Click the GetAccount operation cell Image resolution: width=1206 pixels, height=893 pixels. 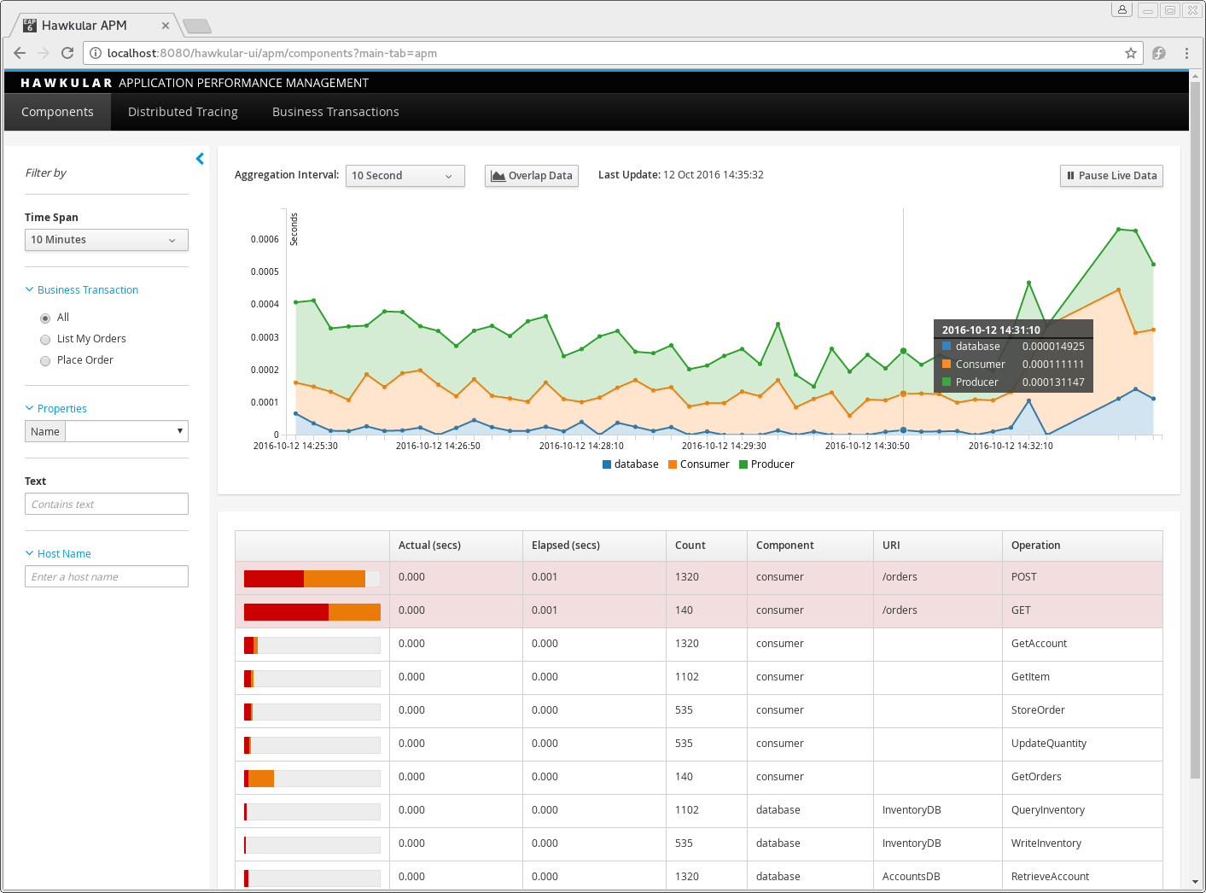pyautogui.click(x=1082, y=645)
